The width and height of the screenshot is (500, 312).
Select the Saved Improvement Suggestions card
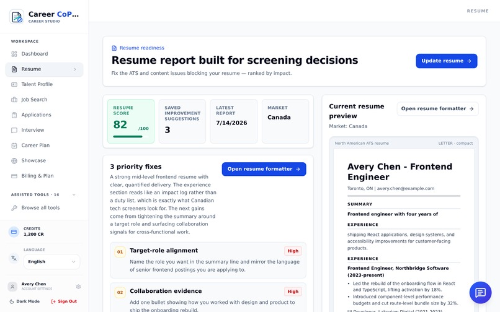coord(182,121)
